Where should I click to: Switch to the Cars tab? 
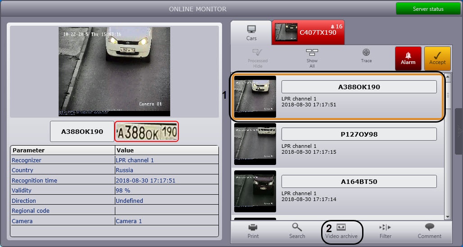click(251, 33)
